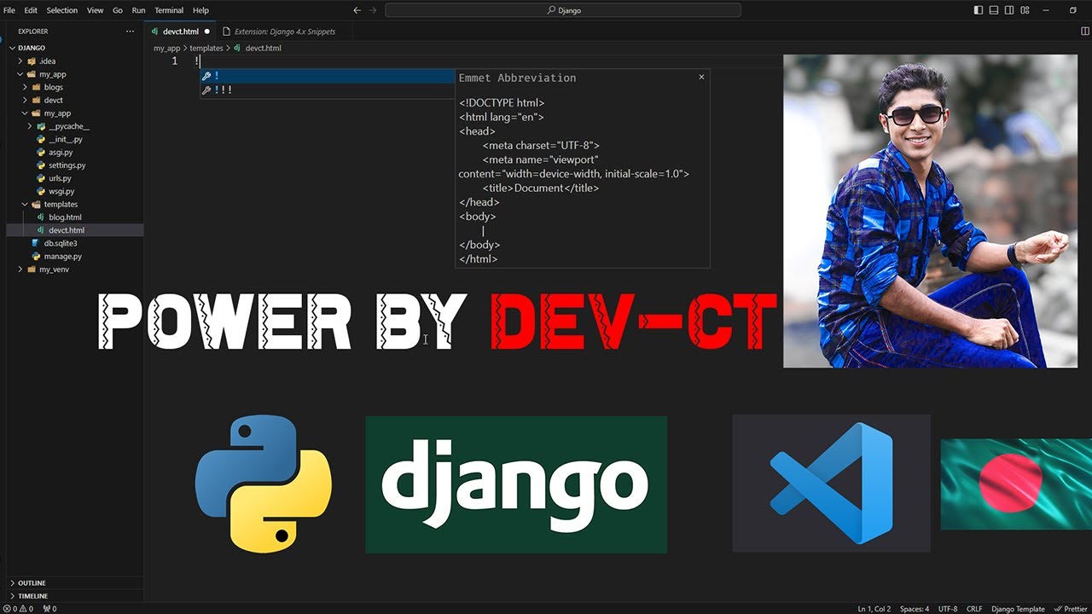1092x614 pixels.
Task: Open settings.py file
Action: 67,165
